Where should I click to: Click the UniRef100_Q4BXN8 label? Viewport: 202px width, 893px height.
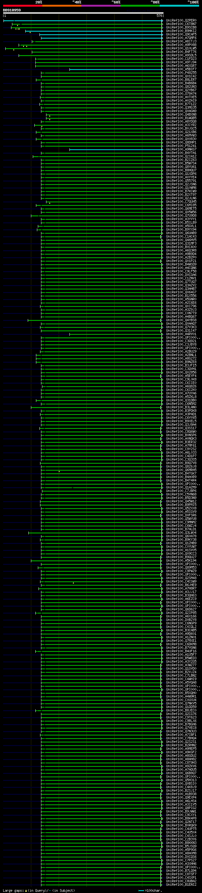[181, 114]
